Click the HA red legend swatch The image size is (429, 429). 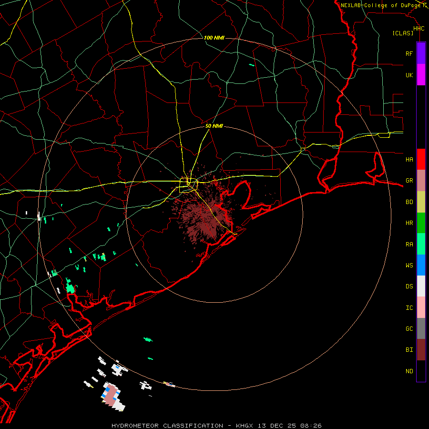(x=421, y=159)
